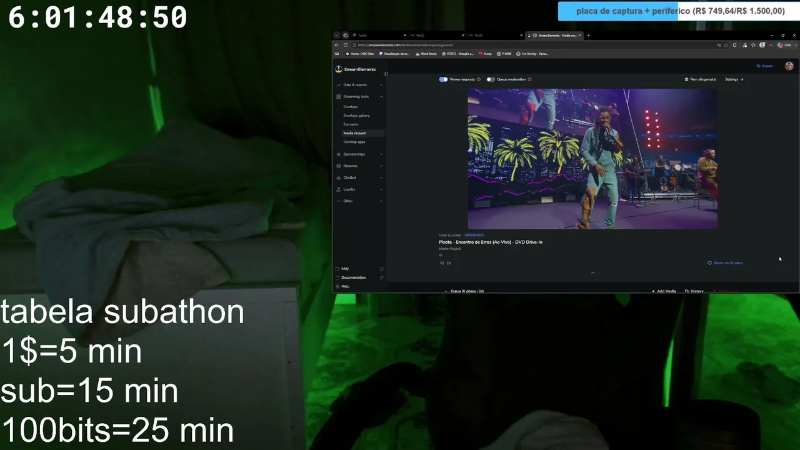Toggle the Queue moderation switch
Viewport: 800px width, 450px height.
click(x=491, y=79)
